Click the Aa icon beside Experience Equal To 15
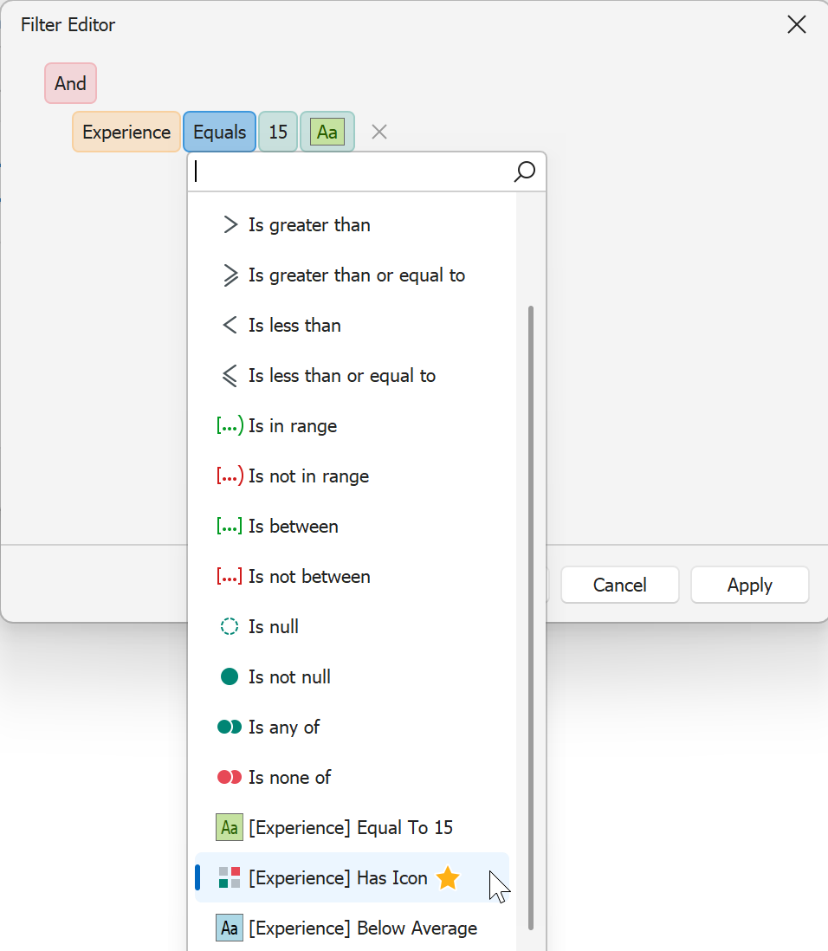828x951 pixels. pyautogui.click(x=229, y=827)
